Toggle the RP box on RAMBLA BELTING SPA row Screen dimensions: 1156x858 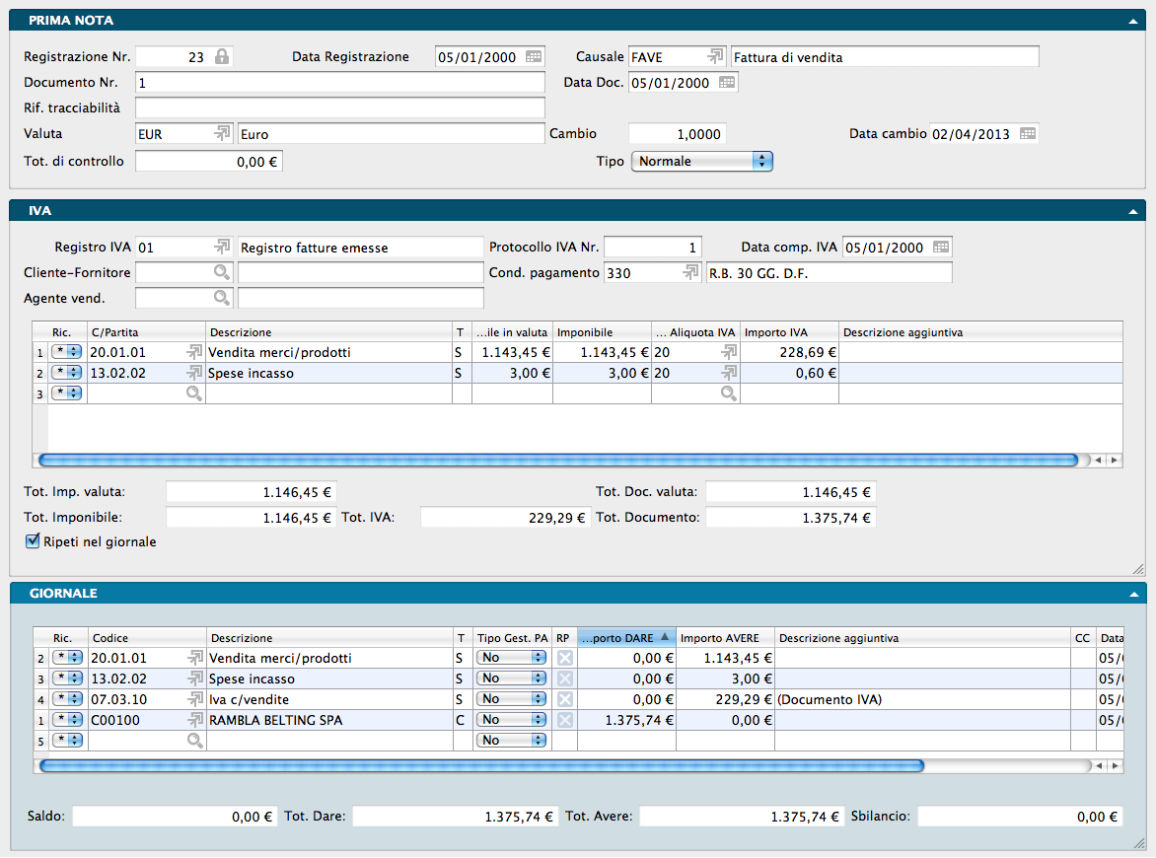[564, 721]
